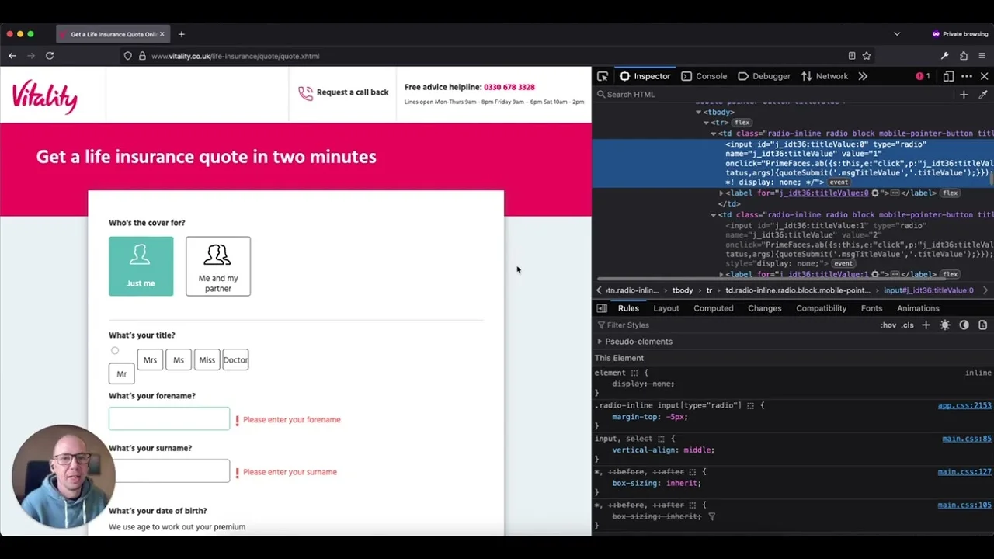Show more DevTools tabs via chevron
This screenshot has width=994, height=559.
point(863,76)
